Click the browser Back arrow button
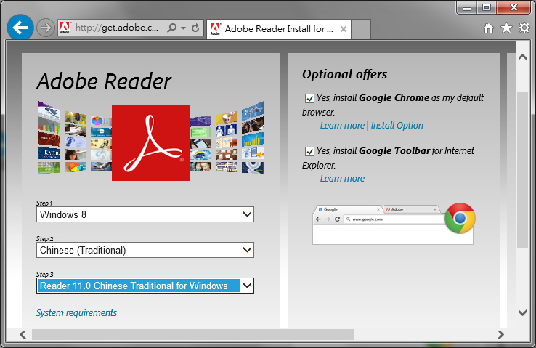 point(20,28)
